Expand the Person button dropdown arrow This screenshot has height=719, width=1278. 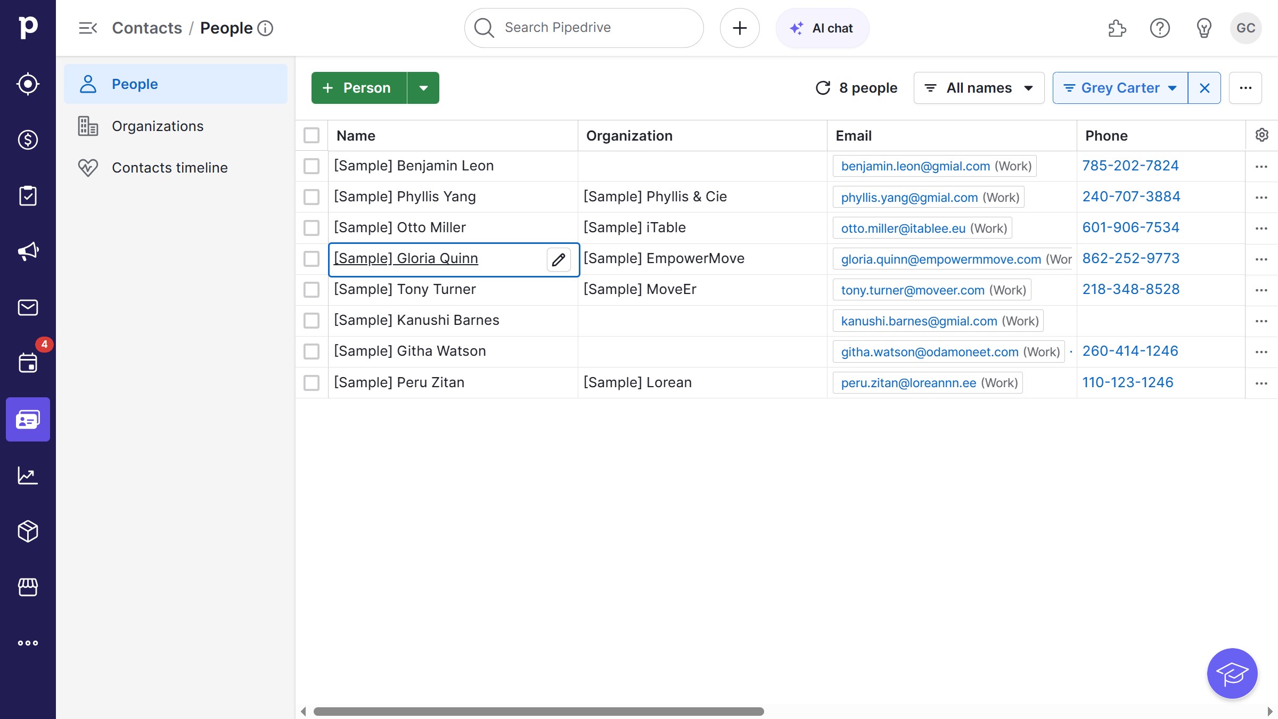pyautogui.click(x=423, y=88)
